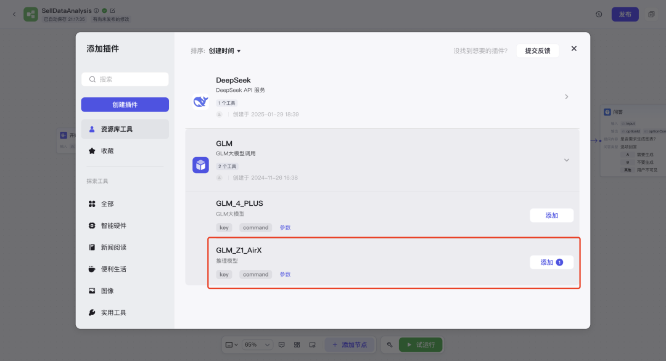Toggle the minimap icon in bottom toolbar
The height and width of the screenshot is (361, 666).
[x=312, y=345]
